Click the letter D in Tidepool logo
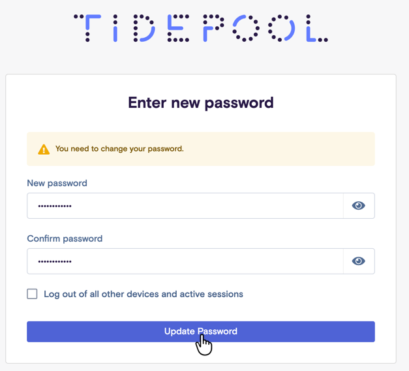409x371 pixels. (144, 28)
